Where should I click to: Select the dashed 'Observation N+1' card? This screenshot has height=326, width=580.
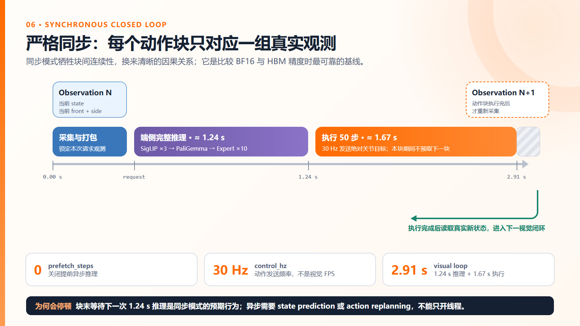[507, 100]
